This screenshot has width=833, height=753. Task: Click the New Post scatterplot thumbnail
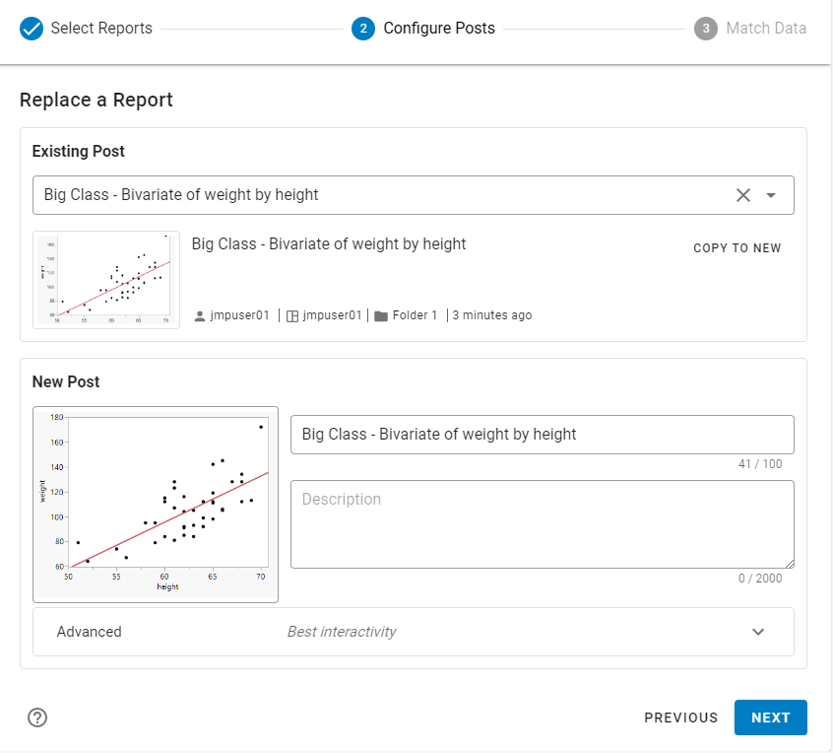(x=156, y=504)
